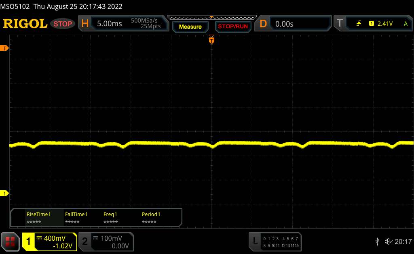Click channel 2 100mV scale value

(112, 238)
